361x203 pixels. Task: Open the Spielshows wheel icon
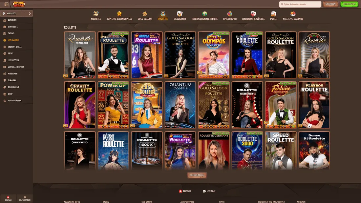230,14
